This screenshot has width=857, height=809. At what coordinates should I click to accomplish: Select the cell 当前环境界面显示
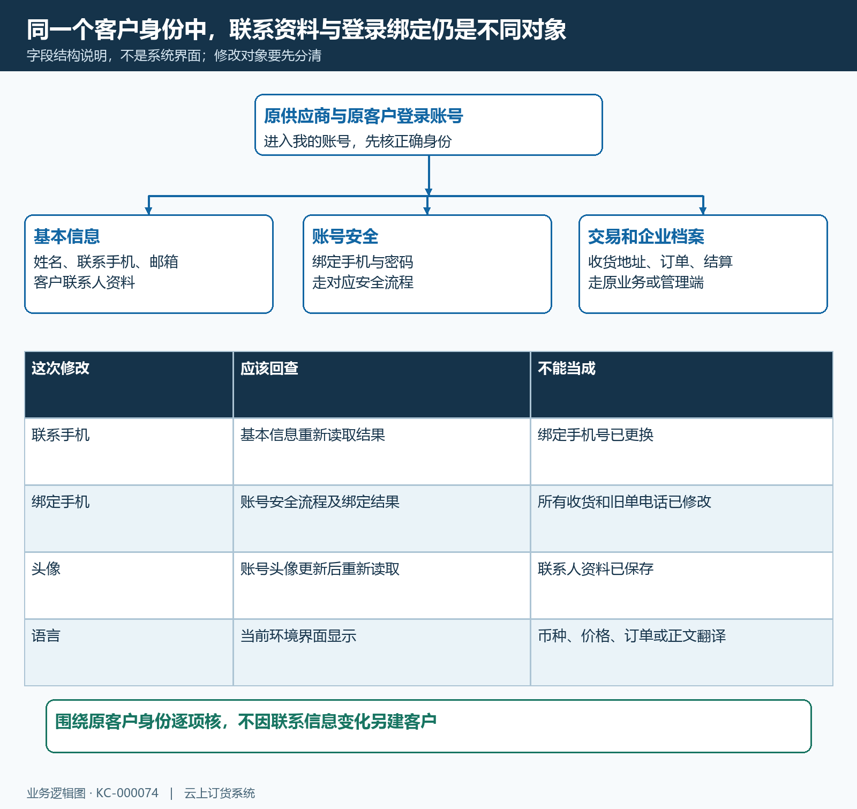coord(382,653)
